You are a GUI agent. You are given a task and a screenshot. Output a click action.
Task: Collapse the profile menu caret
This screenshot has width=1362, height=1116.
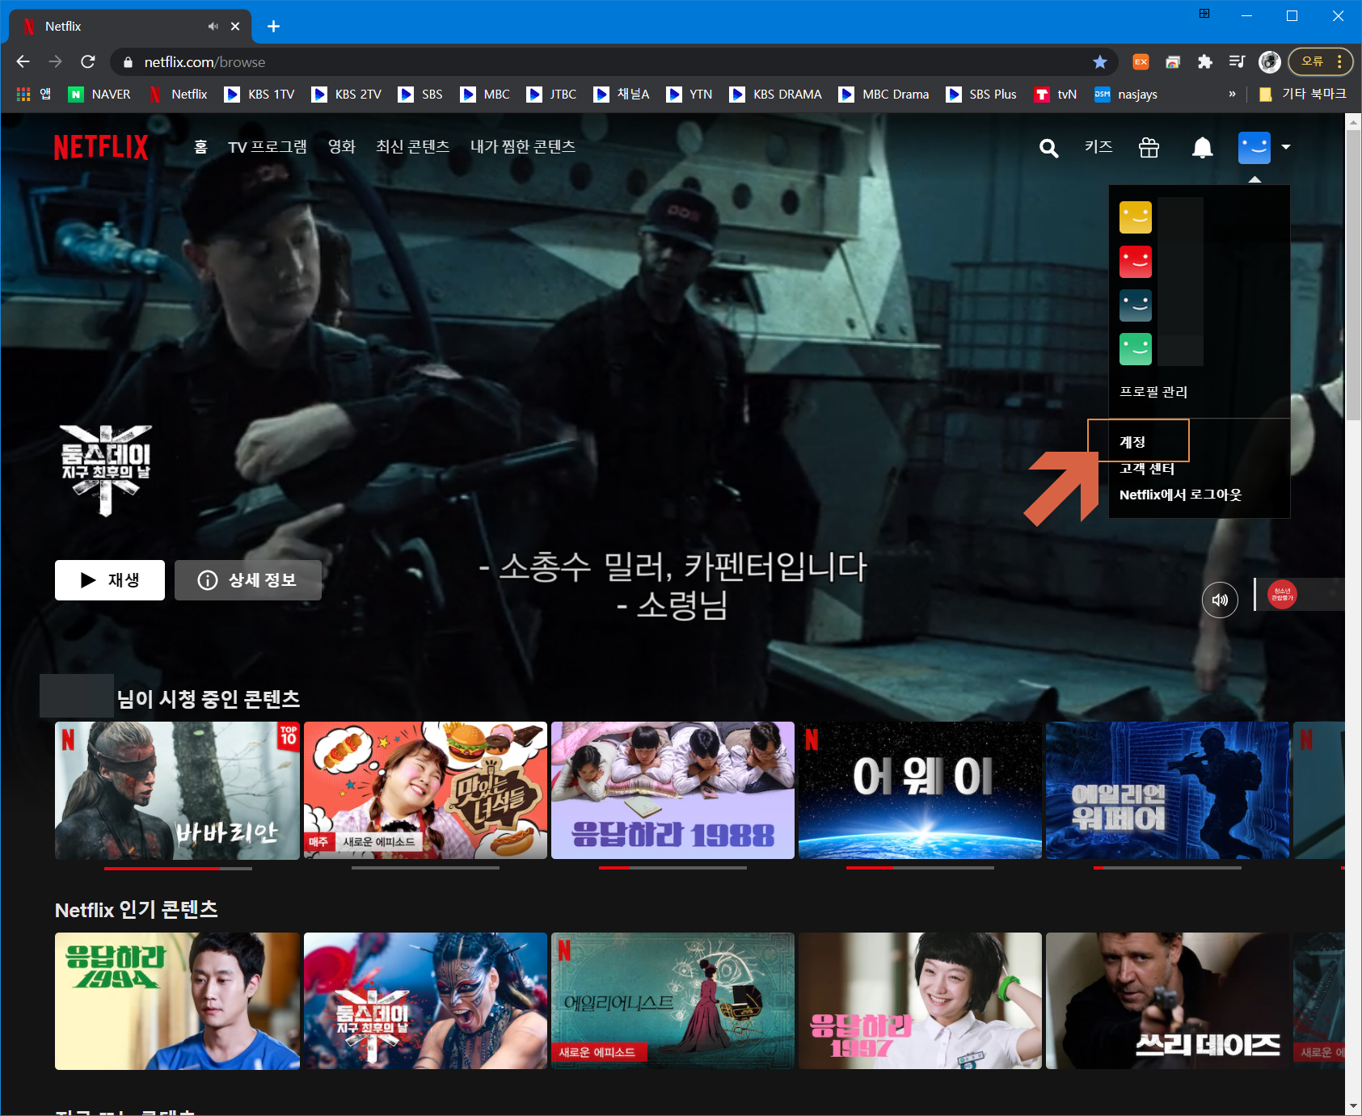pyautogui.click(x=1286, y=147)
